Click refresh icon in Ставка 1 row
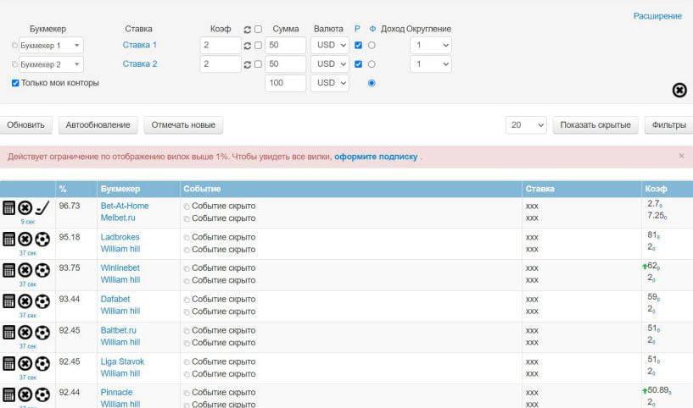Image resolution: width=693 pixels, height=408 pixels. point(248,46)
